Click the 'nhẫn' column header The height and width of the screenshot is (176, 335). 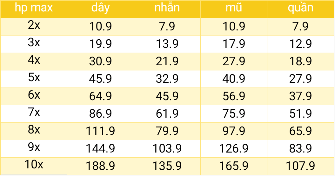tap(167, 9)
